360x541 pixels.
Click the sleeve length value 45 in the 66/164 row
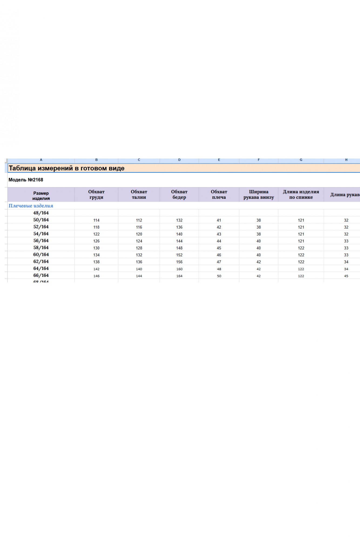tap(346, 276)
